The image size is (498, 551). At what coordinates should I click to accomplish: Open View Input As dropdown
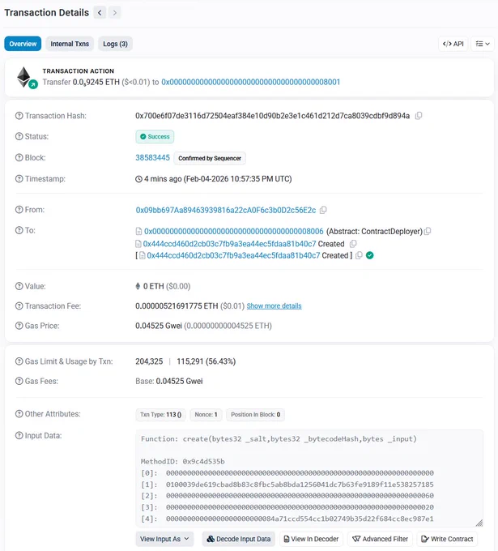point(164,539)
